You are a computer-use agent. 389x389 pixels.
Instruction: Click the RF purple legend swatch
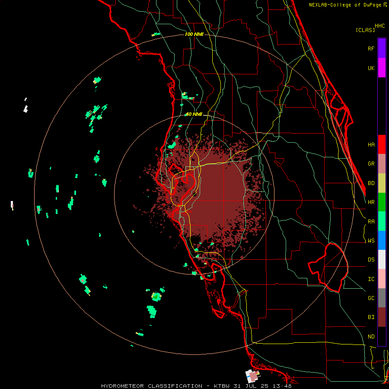click(x=382, y=48)
